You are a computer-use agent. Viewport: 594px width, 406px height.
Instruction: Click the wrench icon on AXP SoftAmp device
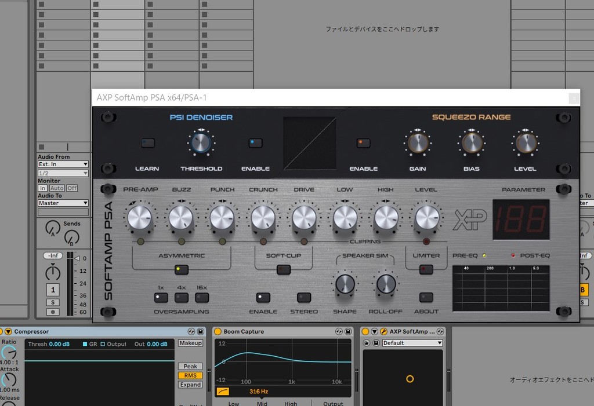[x=383, y=332]
